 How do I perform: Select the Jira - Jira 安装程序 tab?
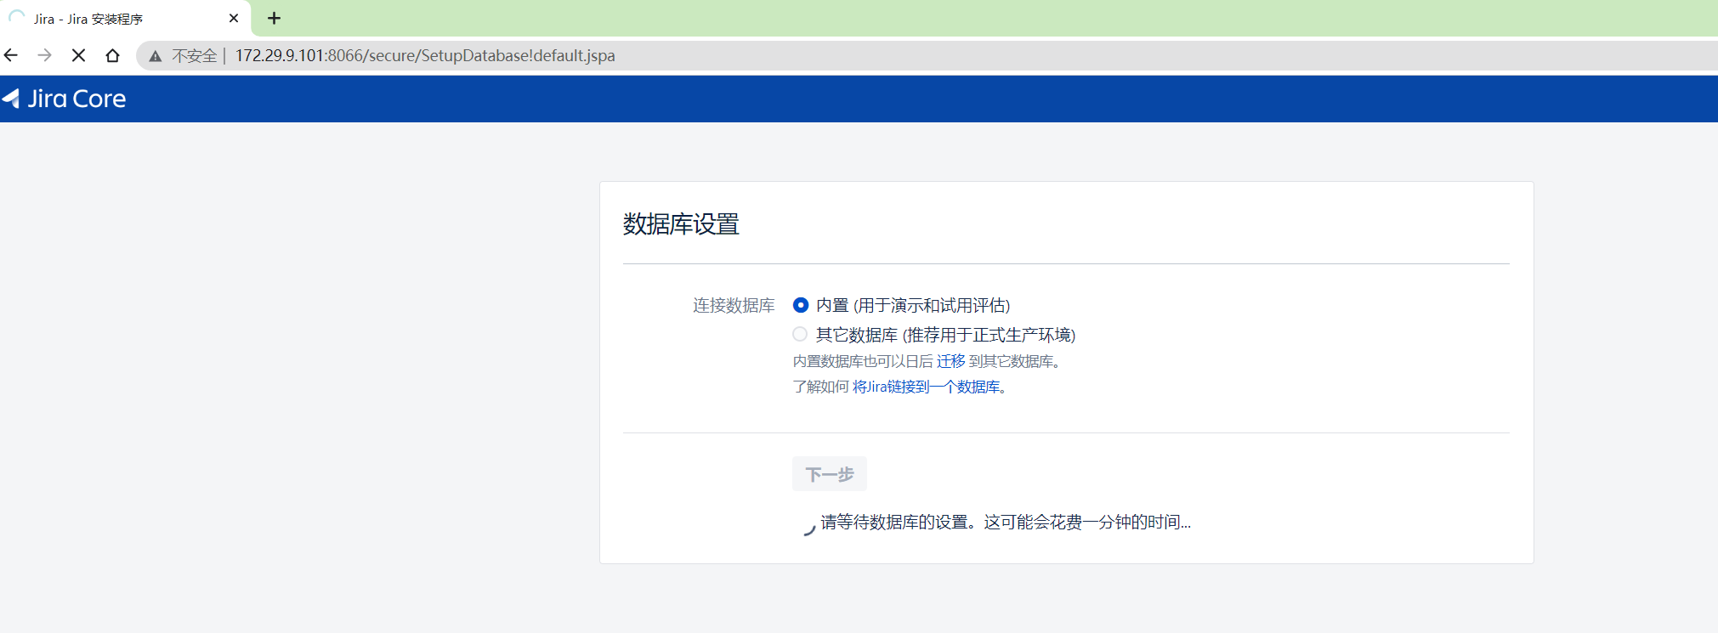pyautogui.click(x=125, y=18)
